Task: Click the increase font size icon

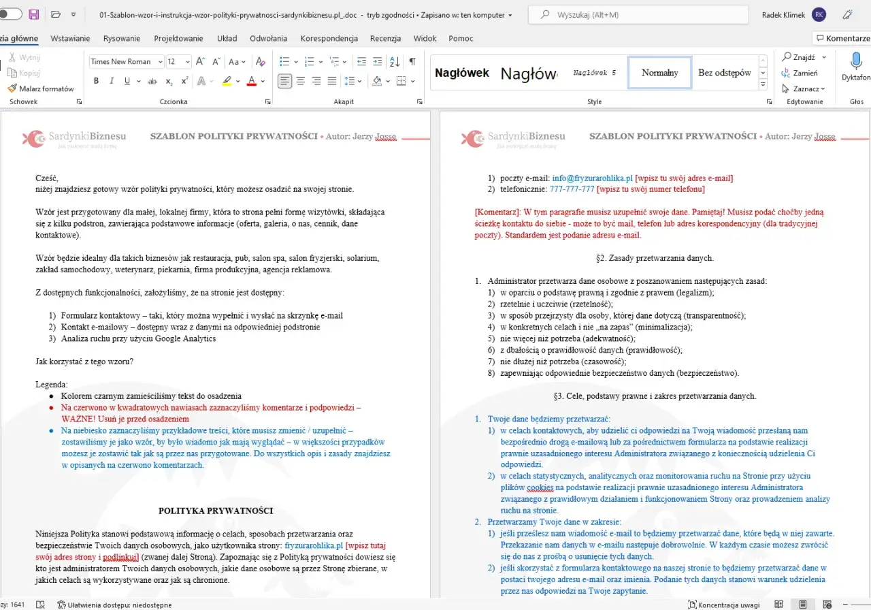Action: point(201,61)
